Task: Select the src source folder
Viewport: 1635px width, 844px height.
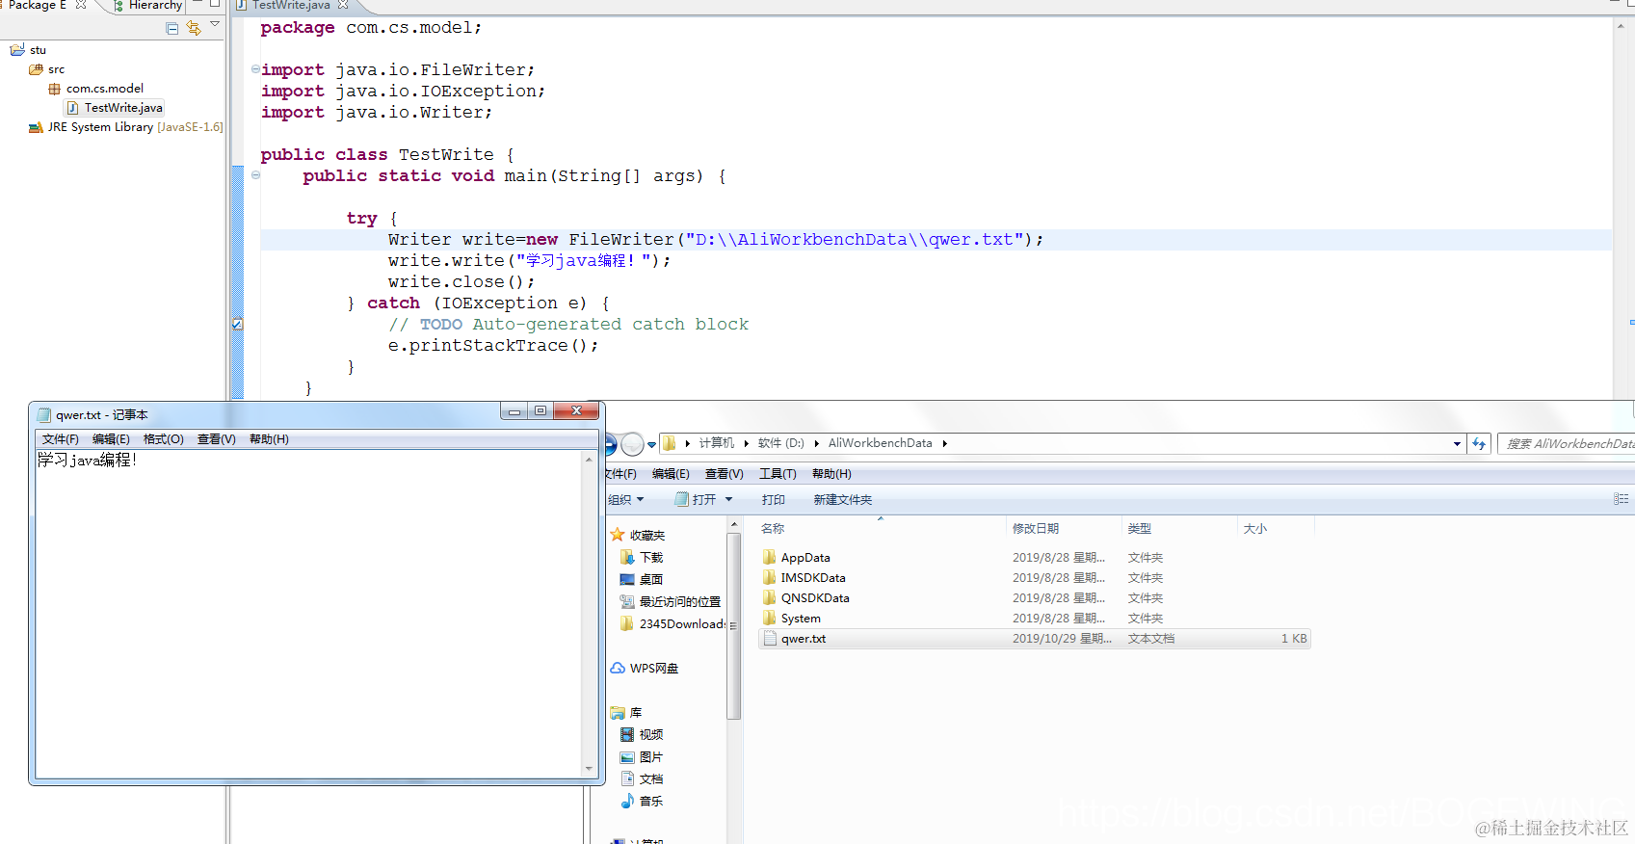Action: [x=56, y=69]
